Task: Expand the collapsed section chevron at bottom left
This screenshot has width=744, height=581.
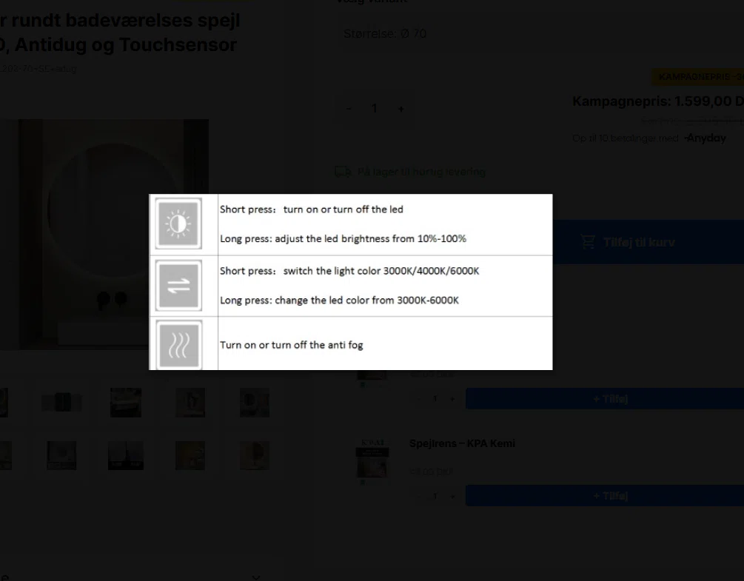Action: click(x=255, y=577)
